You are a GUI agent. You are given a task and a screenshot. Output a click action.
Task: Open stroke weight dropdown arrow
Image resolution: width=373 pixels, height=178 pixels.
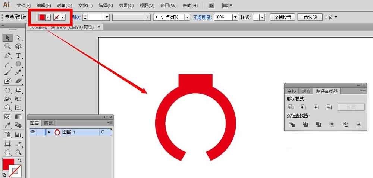pyautogui.click(x=107, y=17)
